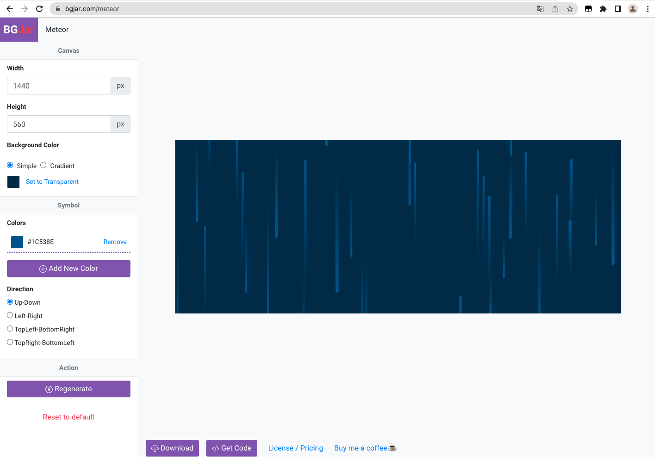Toggle the browser side panel icon
The width and height of the screenshot is (655, 457).
pos(618,9)
